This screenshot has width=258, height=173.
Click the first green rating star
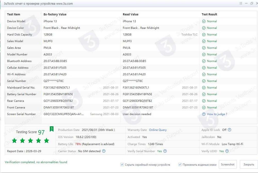[x=14, y=141]
